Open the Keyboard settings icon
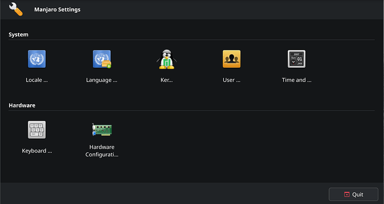The height and width of the screenshot is (204, 384). [37, 130]
